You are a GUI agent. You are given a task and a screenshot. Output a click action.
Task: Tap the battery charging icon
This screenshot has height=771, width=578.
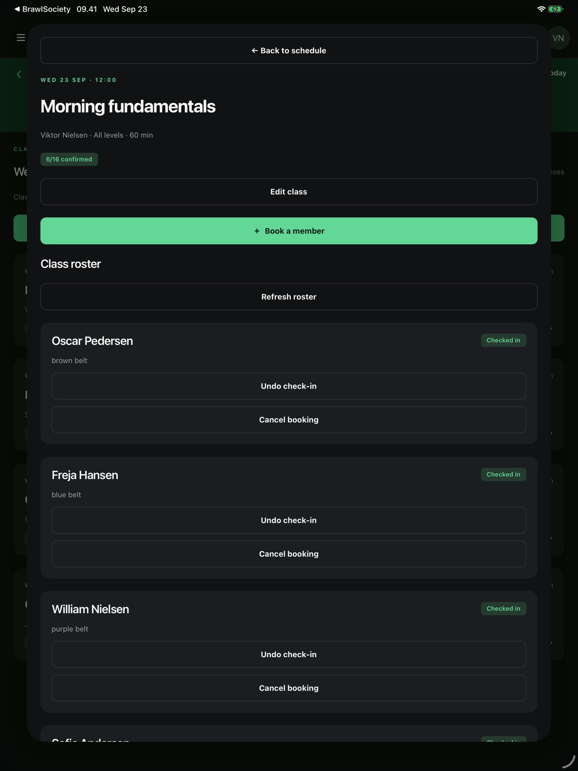(x=555, y=9)
